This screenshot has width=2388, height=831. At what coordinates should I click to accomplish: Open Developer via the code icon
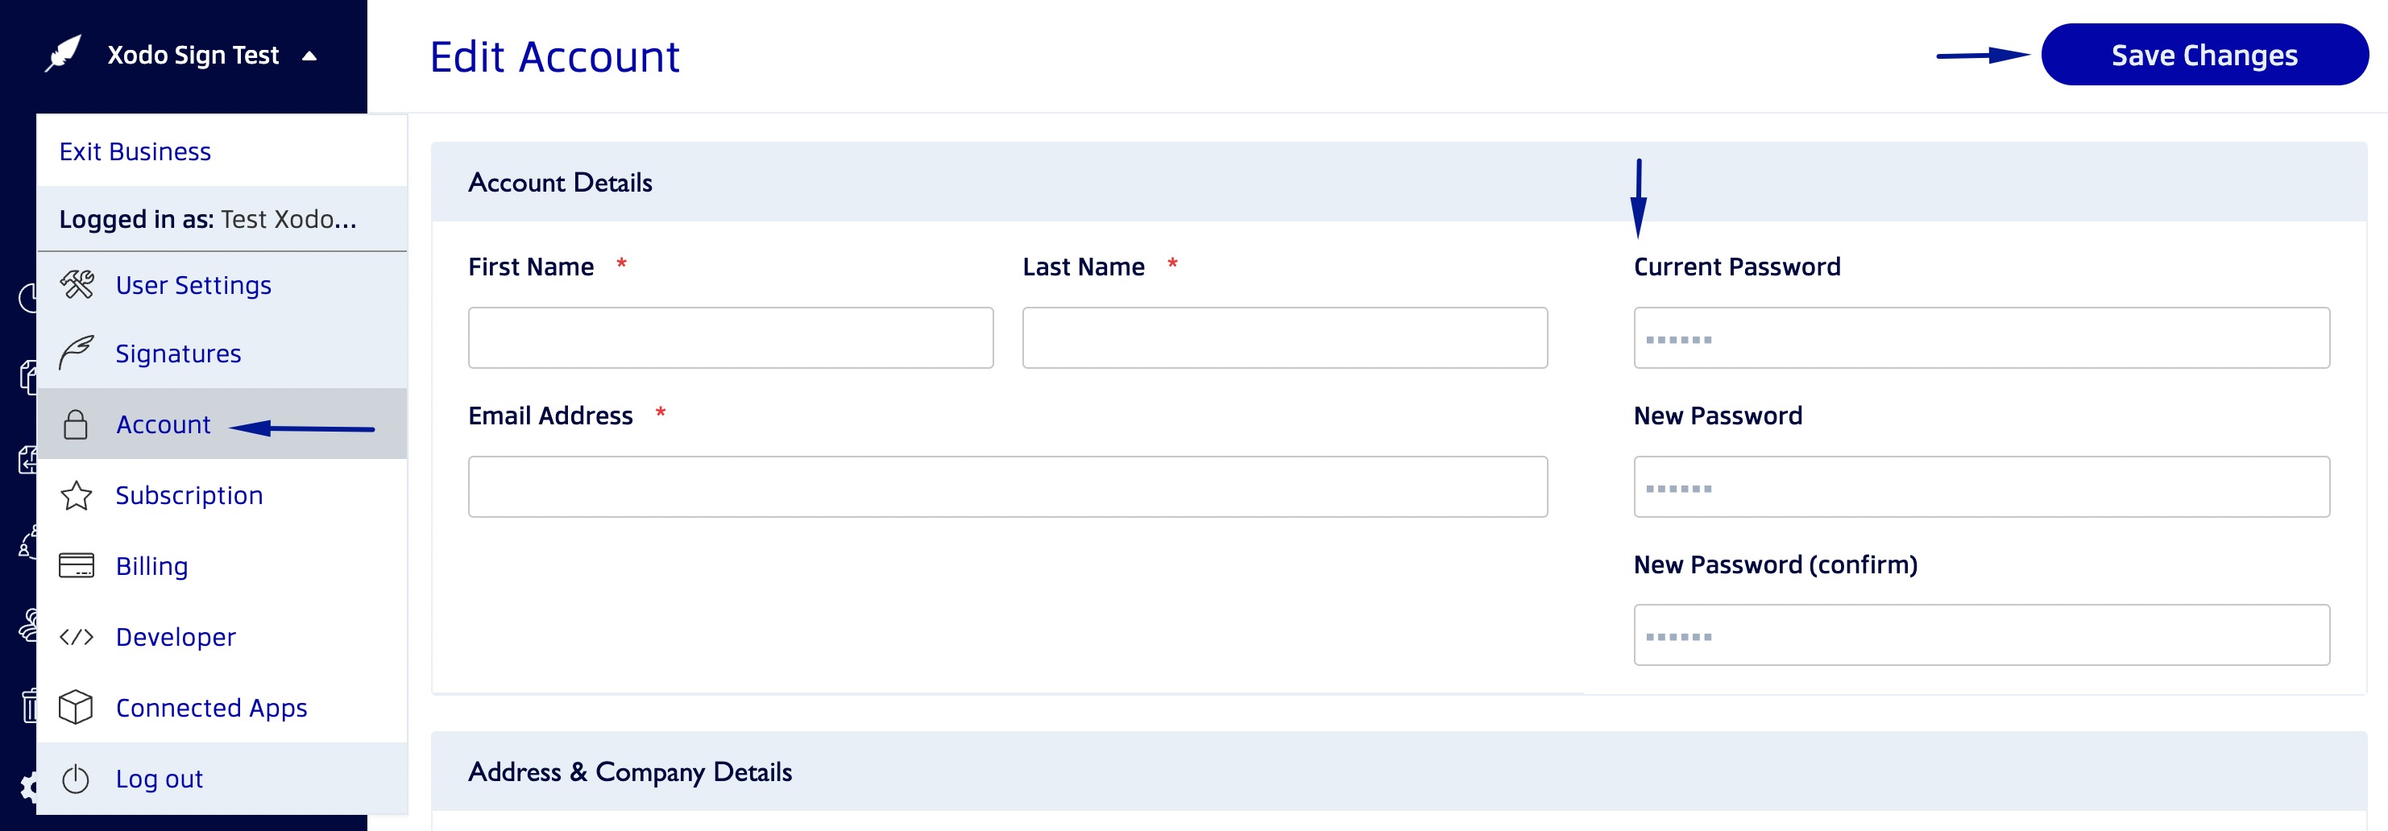click(x=76, y=636)
